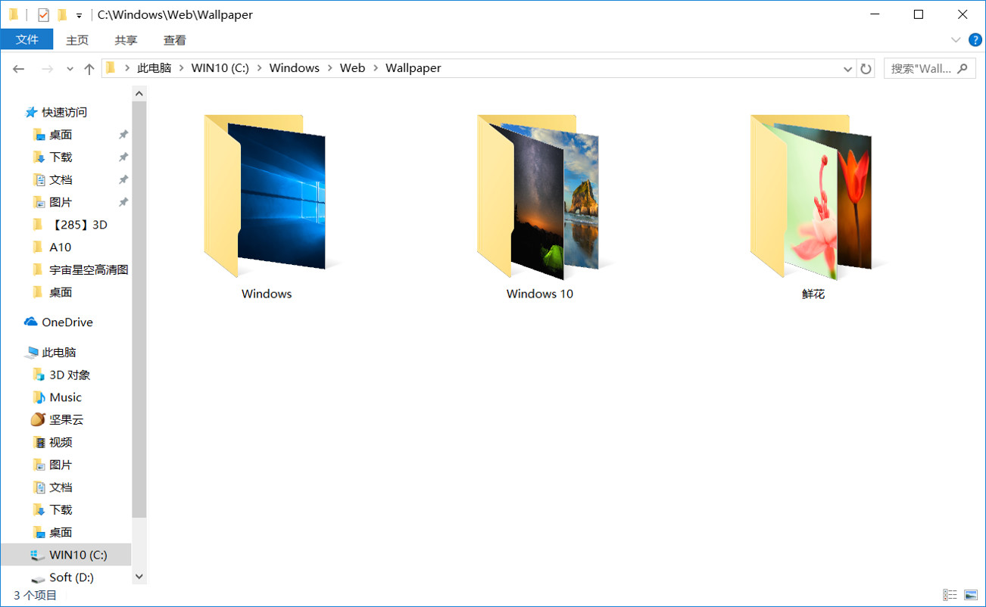This screenshot has width=986, height=607.
Task: Click the 坚果云 nut icon
Action: pyautogui.click(x=38, y=419)
